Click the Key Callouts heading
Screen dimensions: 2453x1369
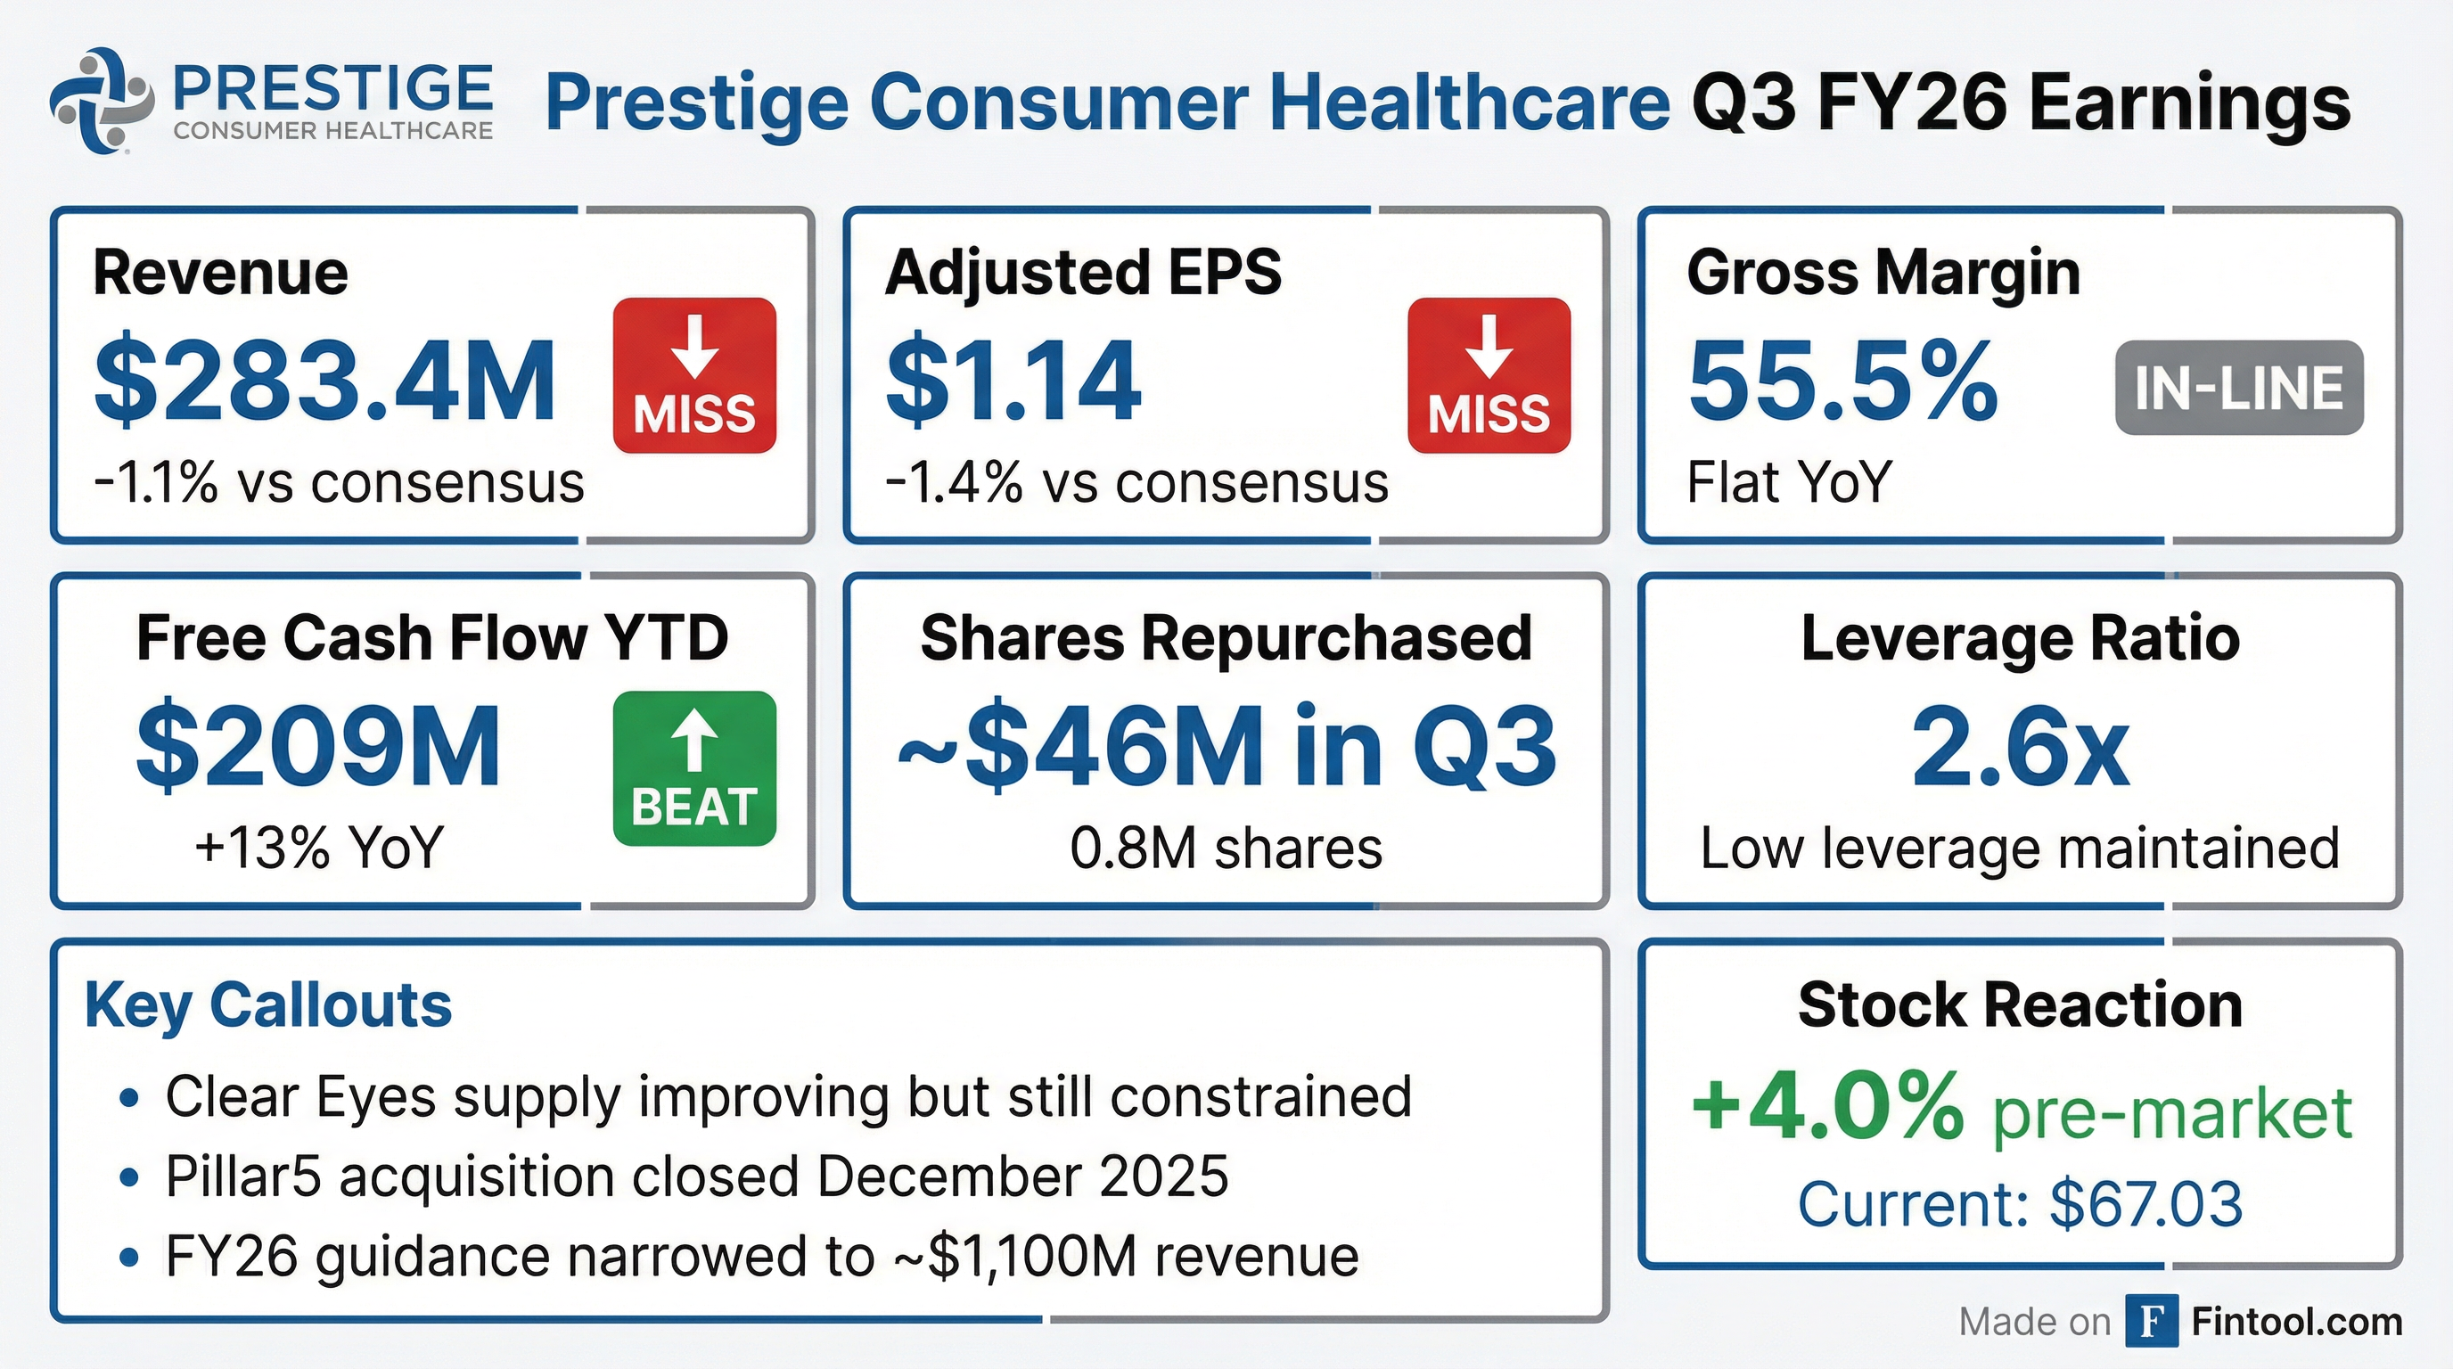[268, 1005]
